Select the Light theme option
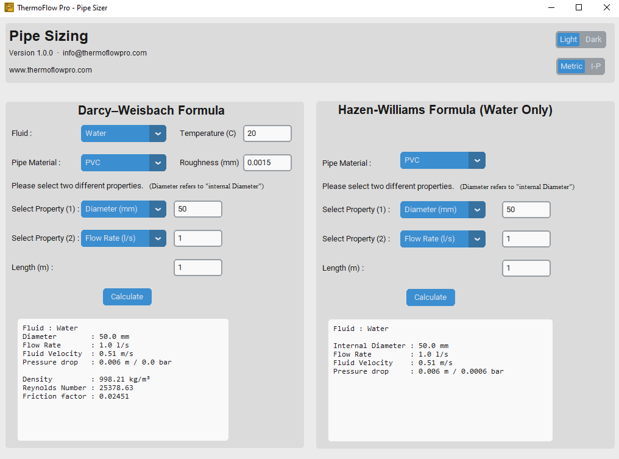 [568, 40]
